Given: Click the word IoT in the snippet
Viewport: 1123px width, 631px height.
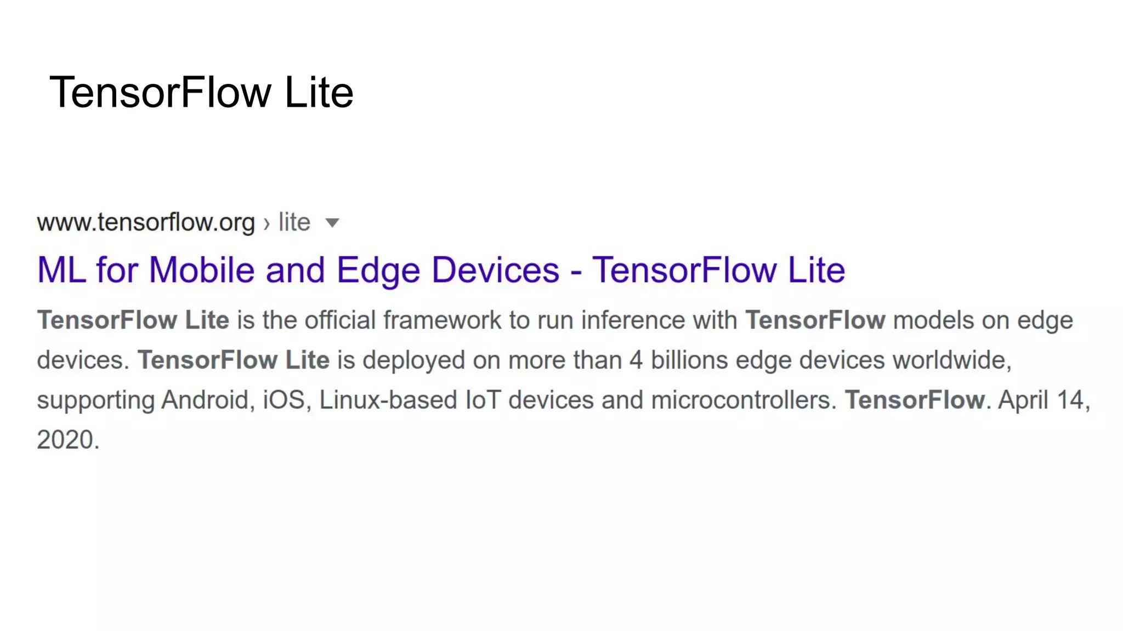Looking at the screenshot, I should tap(483, 400).
